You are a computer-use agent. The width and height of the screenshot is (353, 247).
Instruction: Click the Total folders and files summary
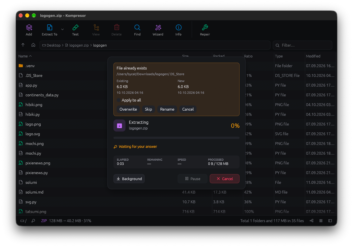click(x=272, y=221)
